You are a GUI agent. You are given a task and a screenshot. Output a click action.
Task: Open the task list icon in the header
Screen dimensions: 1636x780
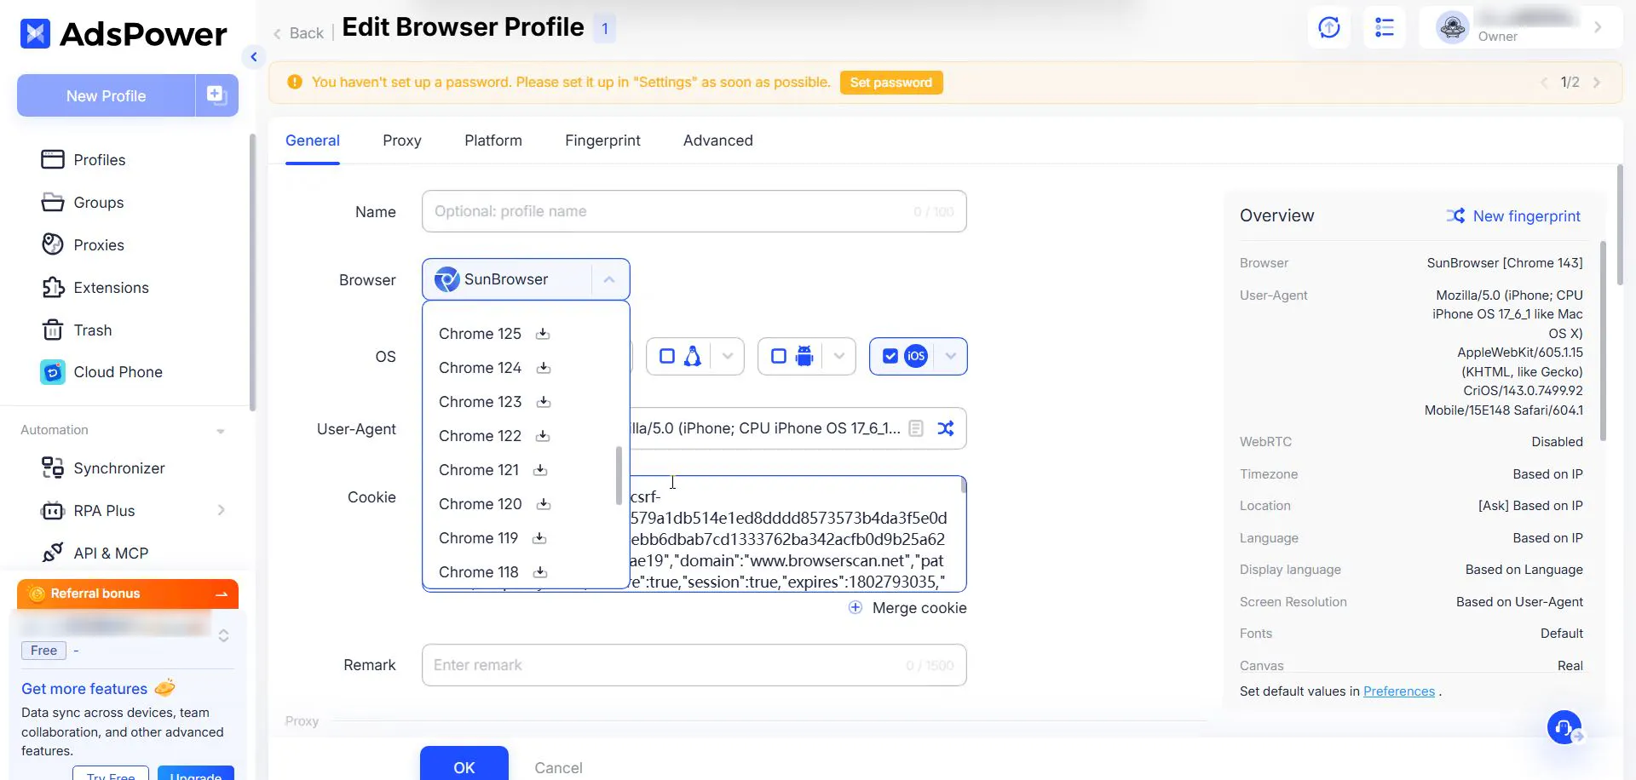tap(1385, 27)
